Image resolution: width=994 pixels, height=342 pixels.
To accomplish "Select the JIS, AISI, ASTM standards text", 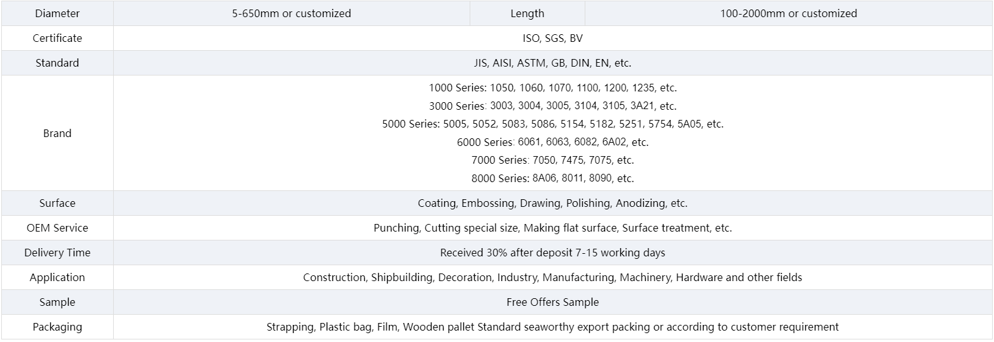I will [552, 63].
